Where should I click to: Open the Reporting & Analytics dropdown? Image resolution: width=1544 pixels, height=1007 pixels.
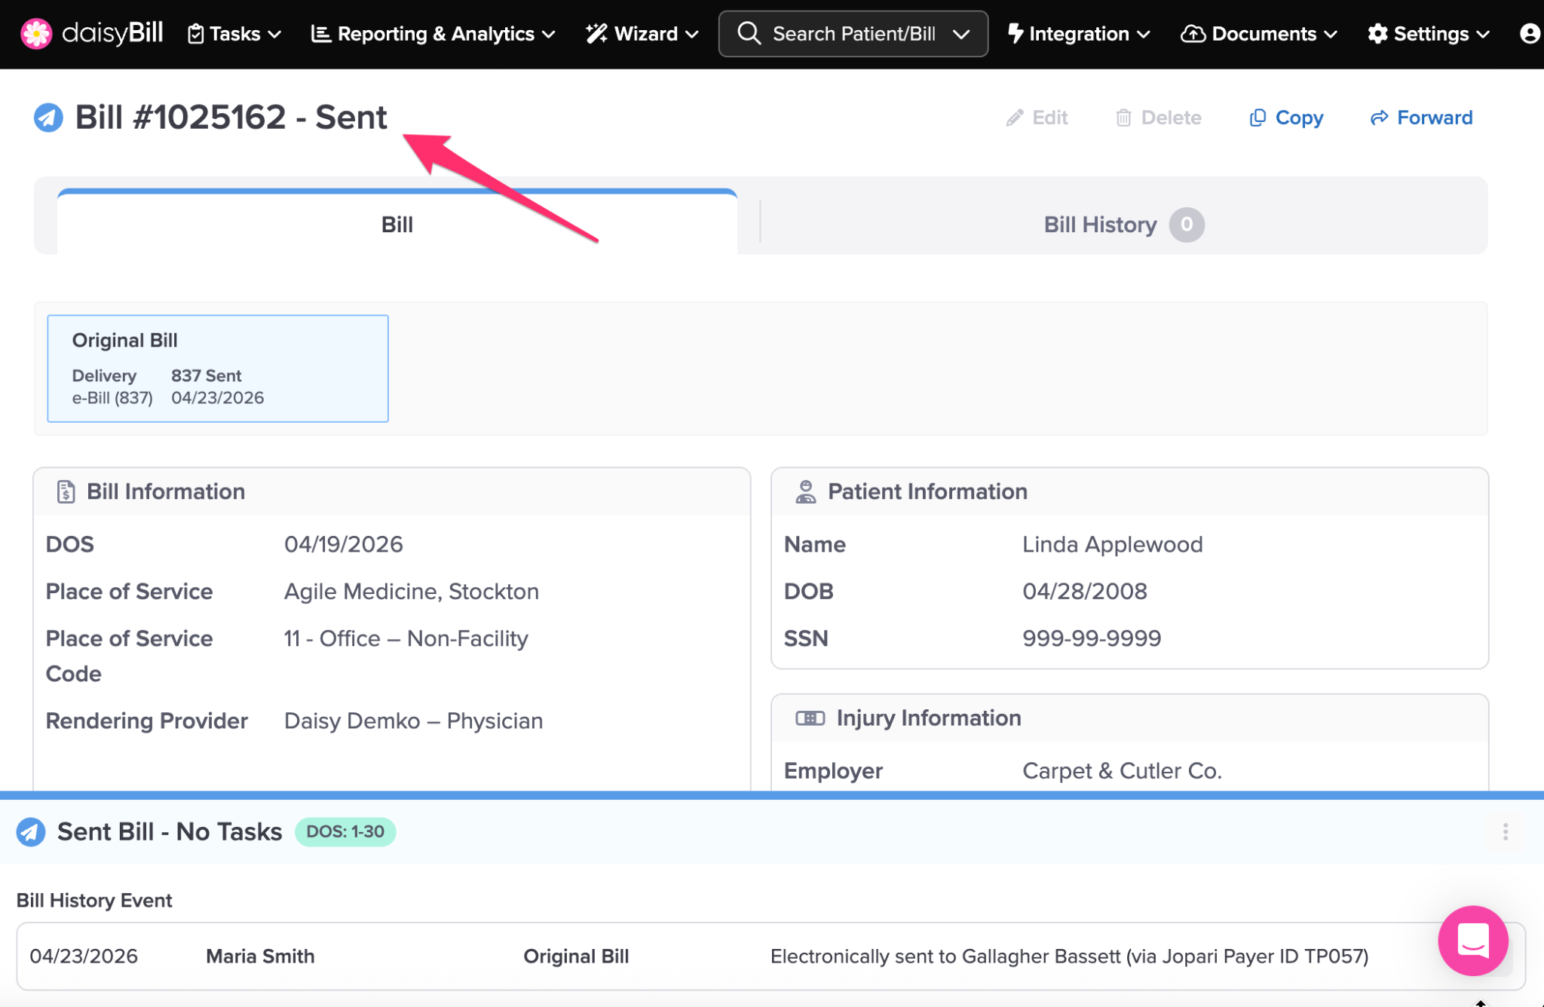(x=433, y=34)
